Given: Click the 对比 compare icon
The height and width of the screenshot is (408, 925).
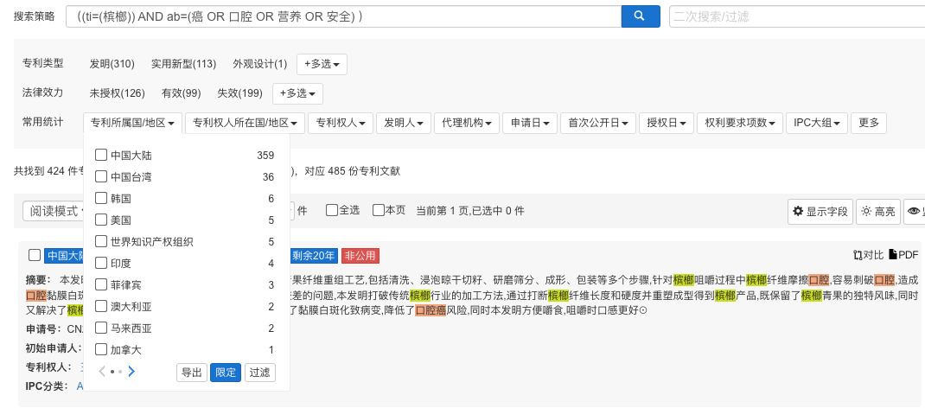Looking at the screenshot, I should point(868,255).
